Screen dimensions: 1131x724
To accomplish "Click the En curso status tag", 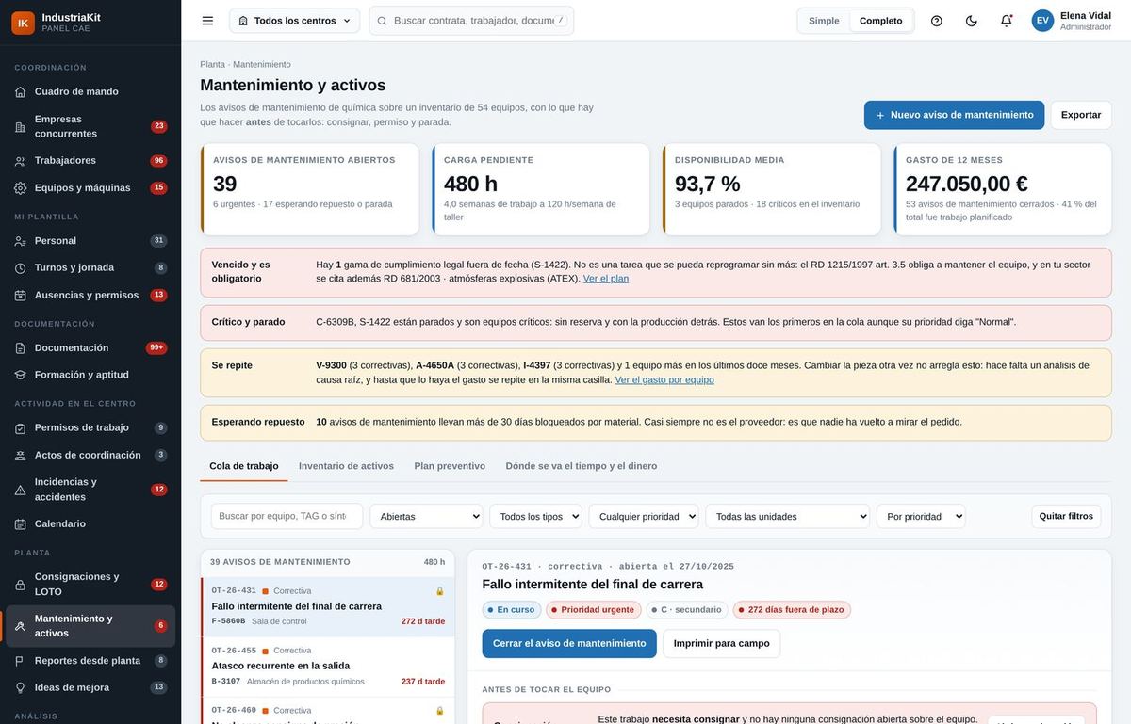I will (512, 610).
